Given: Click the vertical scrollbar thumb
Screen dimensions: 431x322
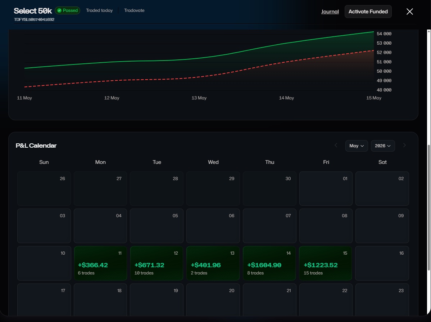Looking at the screenshot, I should pos(429,208).
